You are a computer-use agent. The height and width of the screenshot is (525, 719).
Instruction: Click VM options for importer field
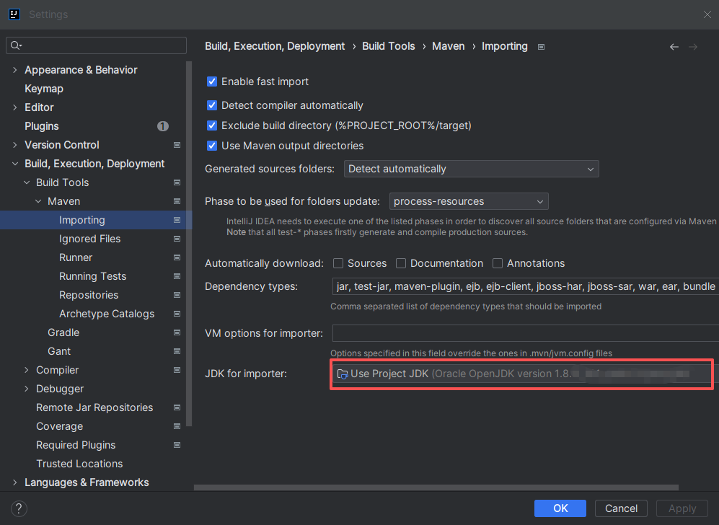coord(526,333)
